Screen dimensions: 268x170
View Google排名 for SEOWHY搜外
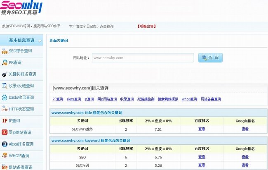point(245,129)
